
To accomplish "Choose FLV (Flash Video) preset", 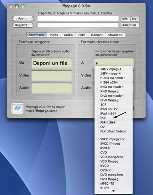I will 114,131.
